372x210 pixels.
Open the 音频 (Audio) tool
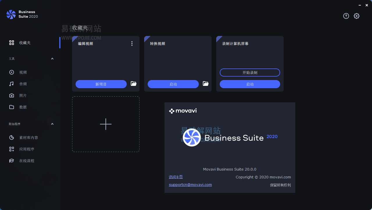point(22,84)
